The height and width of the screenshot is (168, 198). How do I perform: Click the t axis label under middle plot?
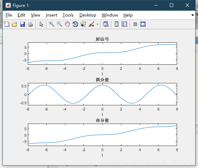tap(102, 115)
